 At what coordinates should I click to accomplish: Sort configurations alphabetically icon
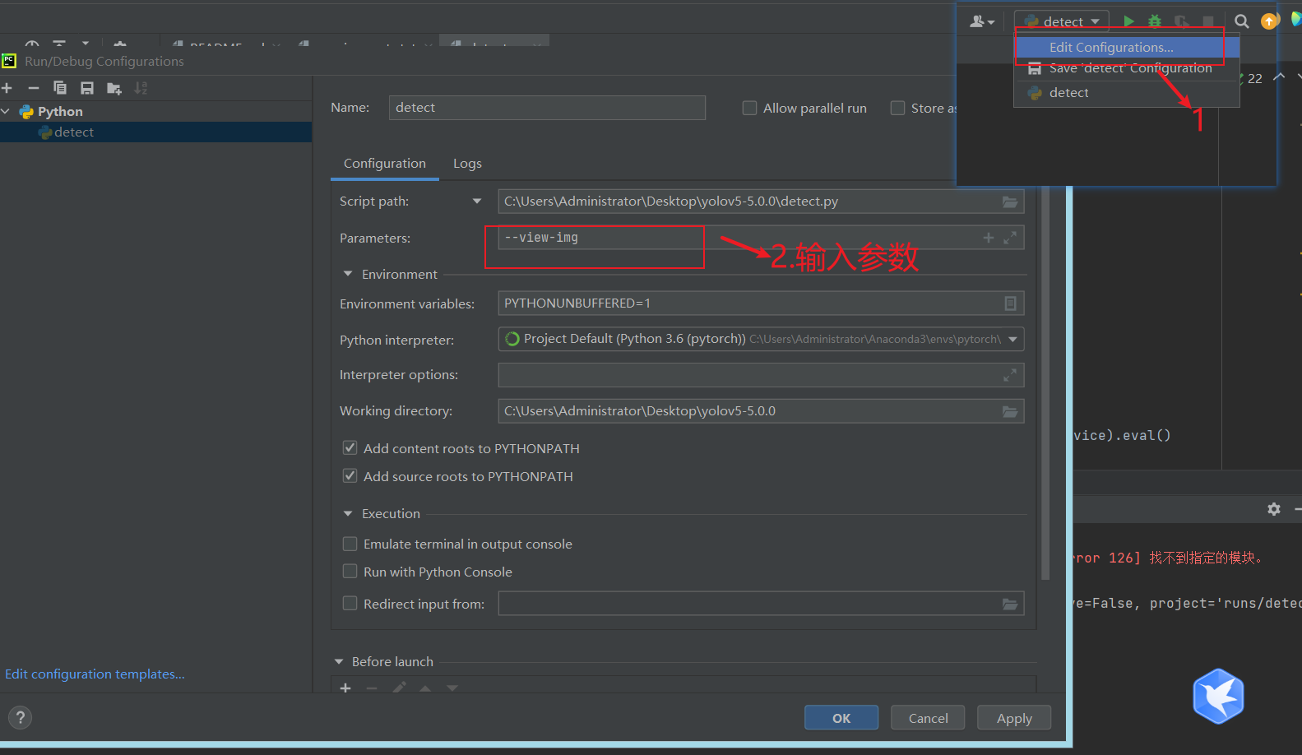point(141,88)
